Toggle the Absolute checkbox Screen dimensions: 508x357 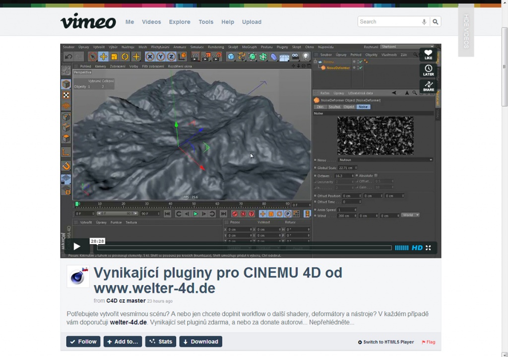376,175
